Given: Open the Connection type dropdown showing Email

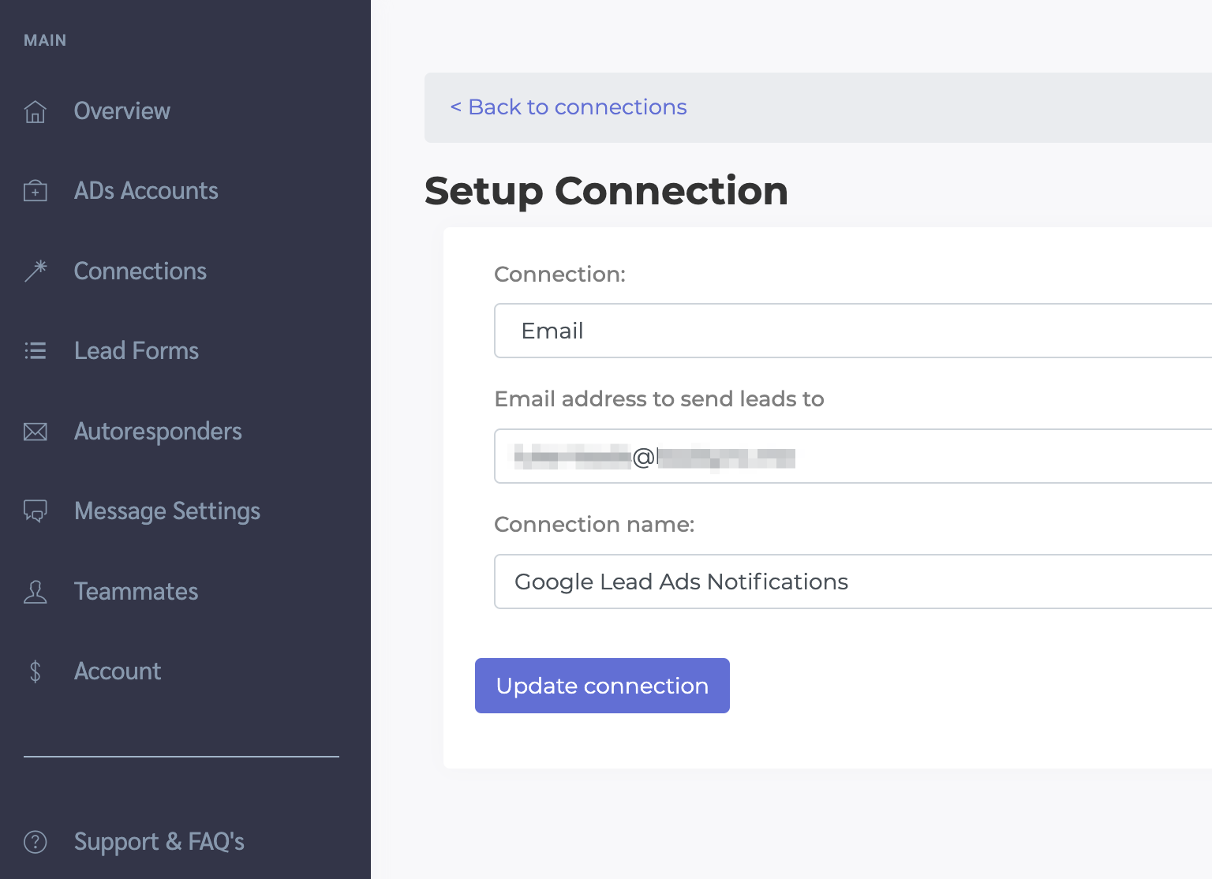Looking at the screenshot, I should pos(852,331).
